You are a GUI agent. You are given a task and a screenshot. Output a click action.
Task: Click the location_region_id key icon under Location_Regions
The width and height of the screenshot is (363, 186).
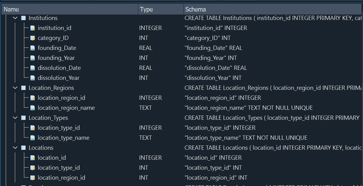click(33, 98)
